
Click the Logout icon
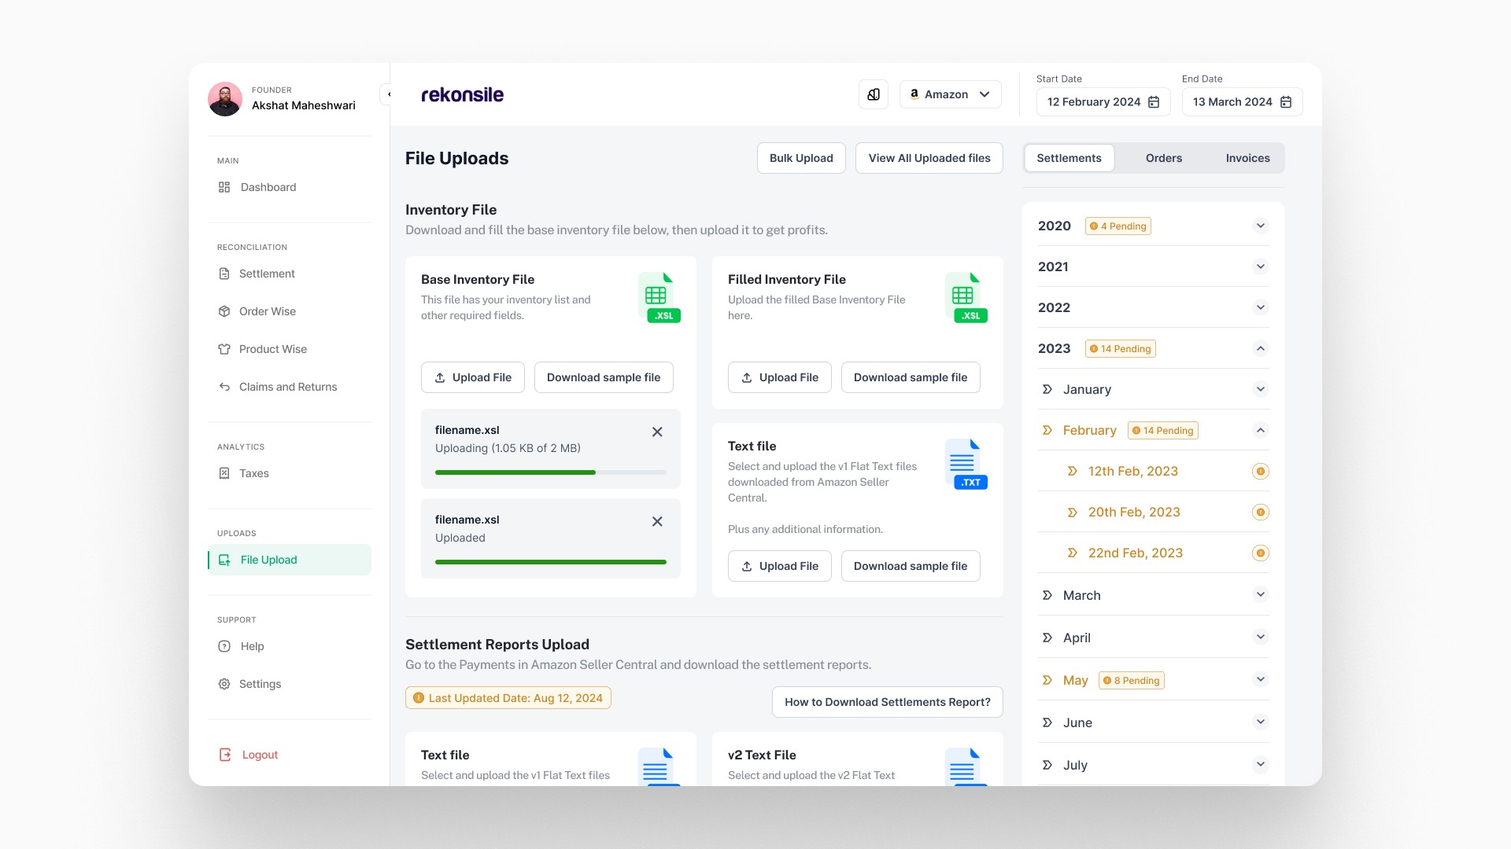(x=225, y=755)
